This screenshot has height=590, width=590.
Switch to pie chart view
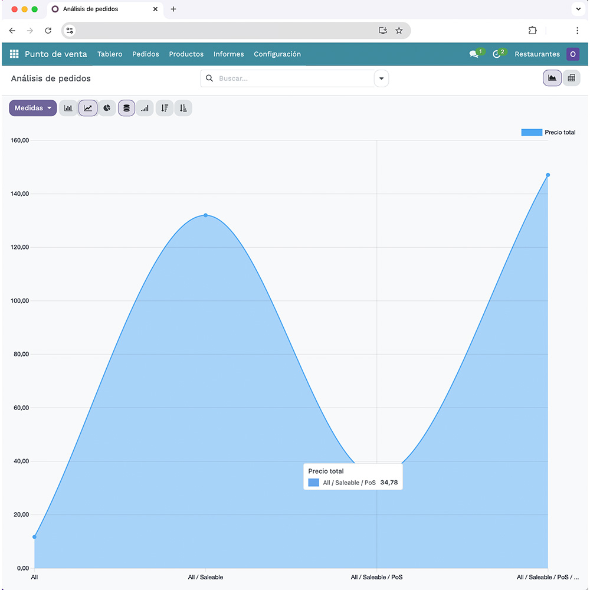107,108
